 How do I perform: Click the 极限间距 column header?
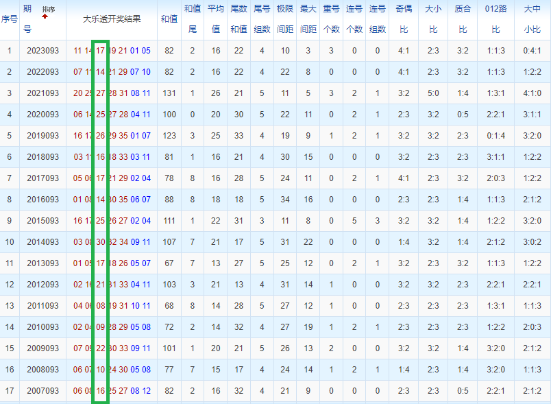tap(285, 19)
